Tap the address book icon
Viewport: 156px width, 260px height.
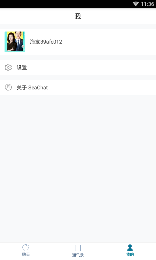(x=78, y=248)
